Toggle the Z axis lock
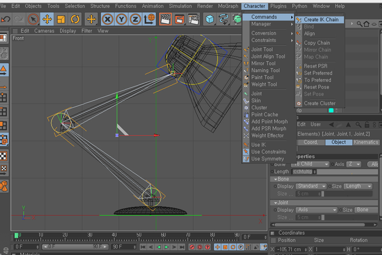Image resolution: width=382 pixels, height=255 pixels. (135, 19)
